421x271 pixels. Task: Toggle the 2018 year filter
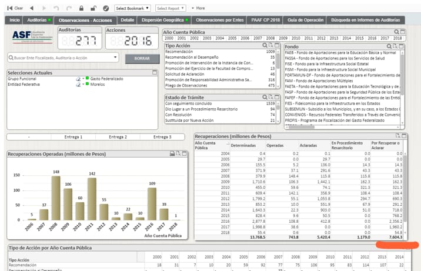pyautogui.click(x=398, y=38)
